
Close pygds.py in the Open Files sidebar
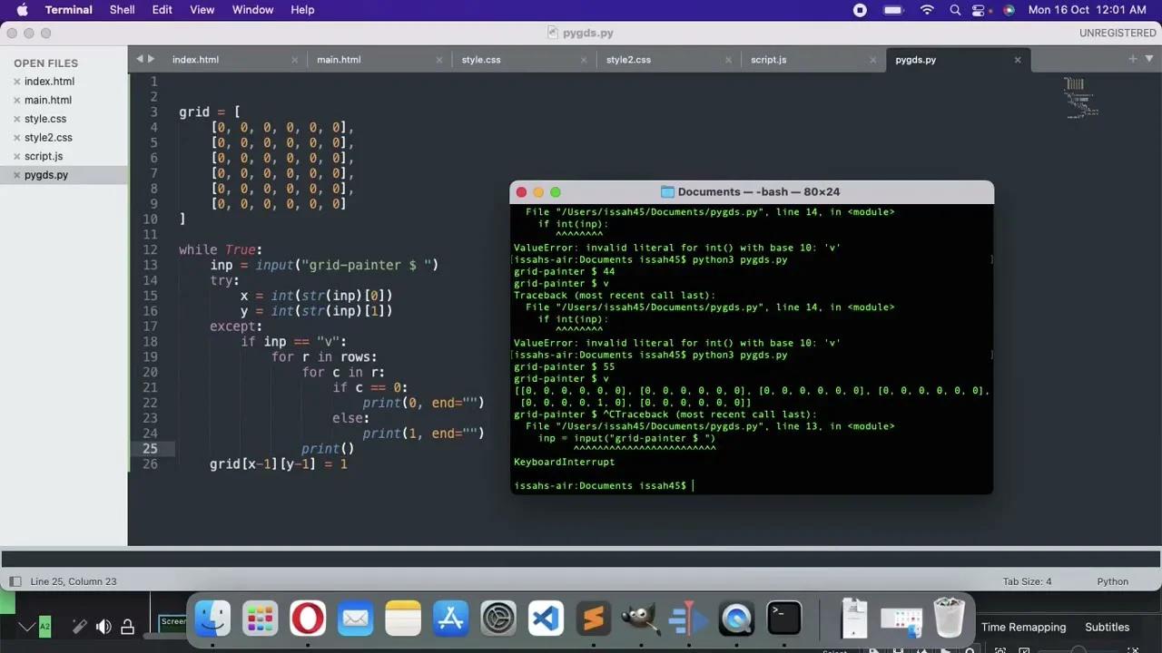(x=16, y=175)
